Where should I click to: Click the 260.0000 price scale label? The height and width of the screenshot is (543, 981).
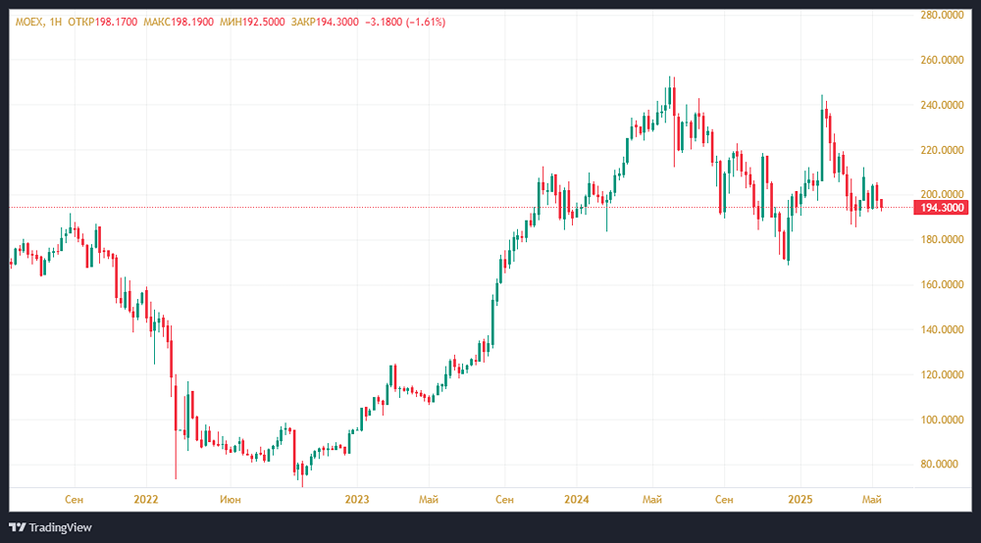point(940,60)
